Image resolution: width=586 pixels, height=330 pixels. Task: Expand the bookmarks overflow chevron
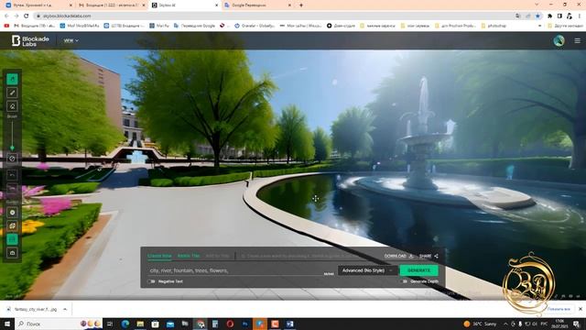coord(539,26)
